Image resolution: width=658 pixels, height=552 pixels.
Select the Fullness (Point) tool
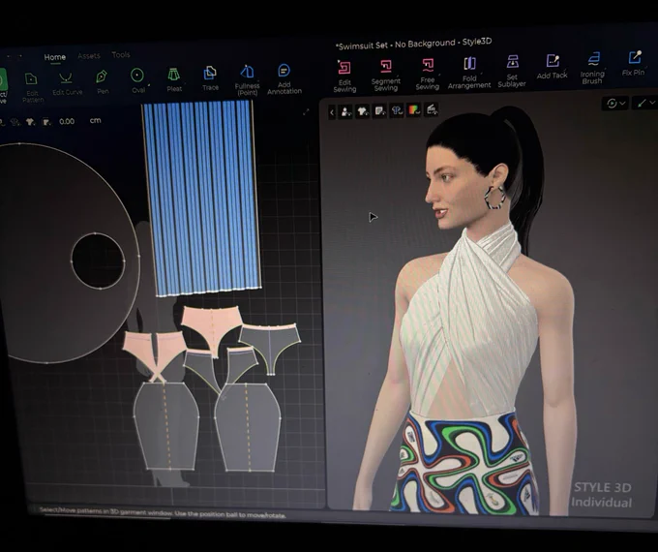click(247, 79)
